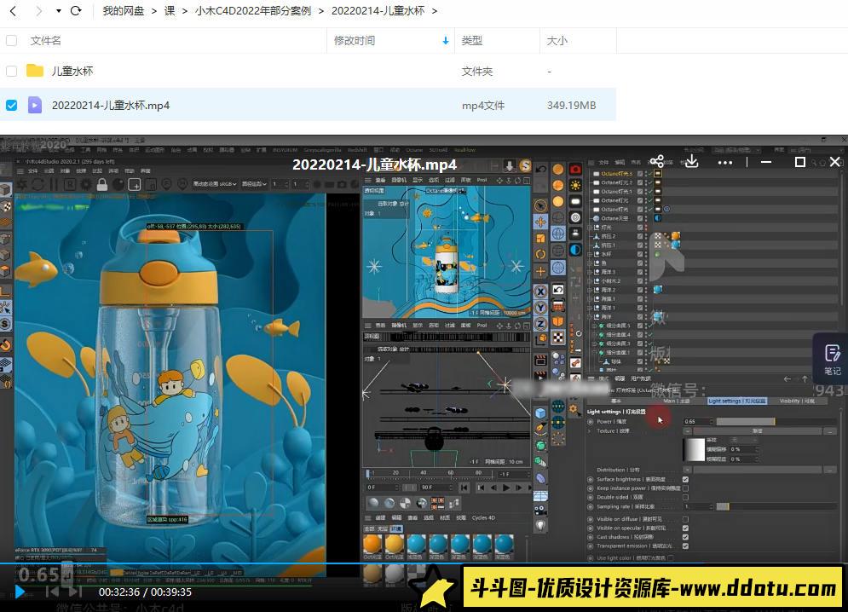Viewport: 848px width, 612px height.
Task: Go back with the browser-style back arrow
Action: 13,11
